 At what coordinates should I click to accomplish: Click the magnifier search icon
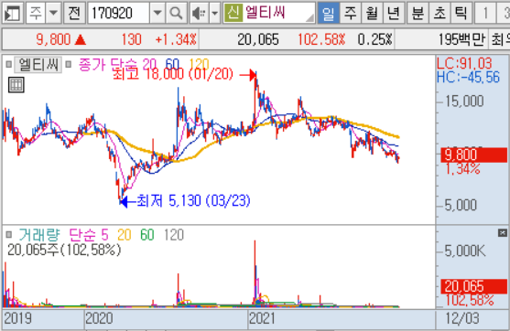click(x=176, y=13)
